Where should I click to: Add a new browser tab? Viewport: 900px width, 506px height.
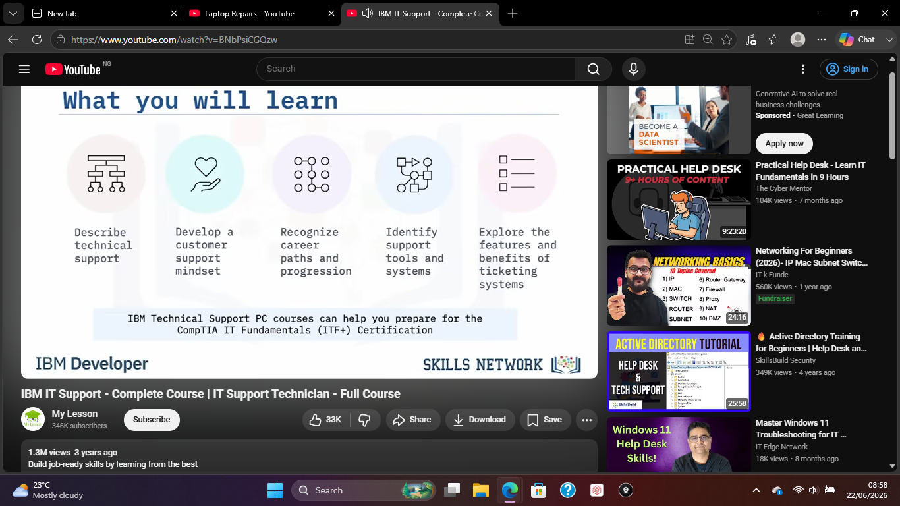click(513, 13)
